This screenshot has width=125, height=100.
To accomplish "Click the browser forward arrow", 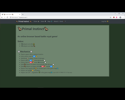I will pos(5,17).
